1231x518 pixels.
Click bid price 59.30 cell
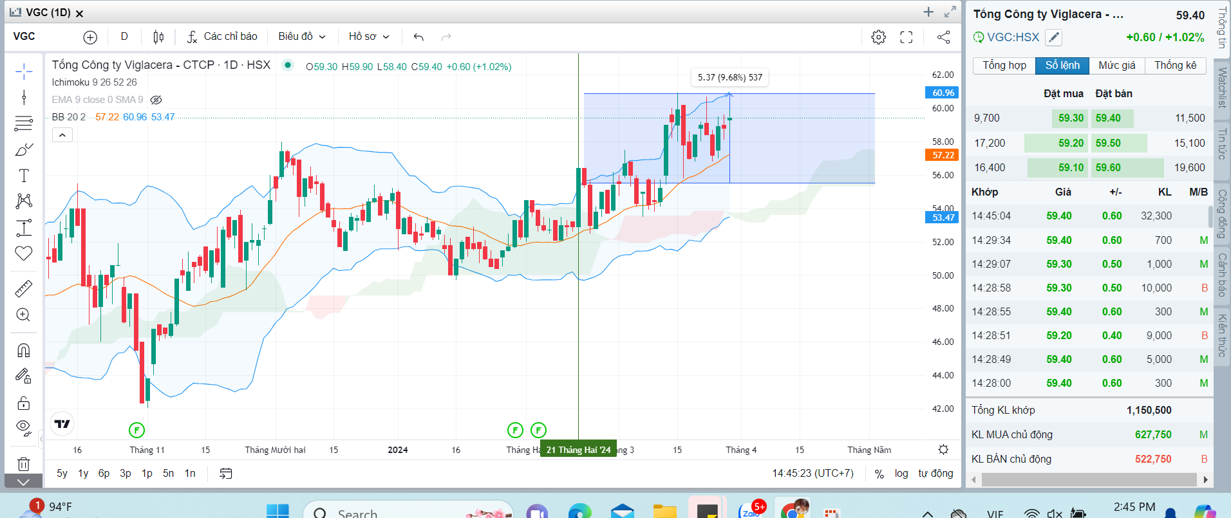(1070, 118)
